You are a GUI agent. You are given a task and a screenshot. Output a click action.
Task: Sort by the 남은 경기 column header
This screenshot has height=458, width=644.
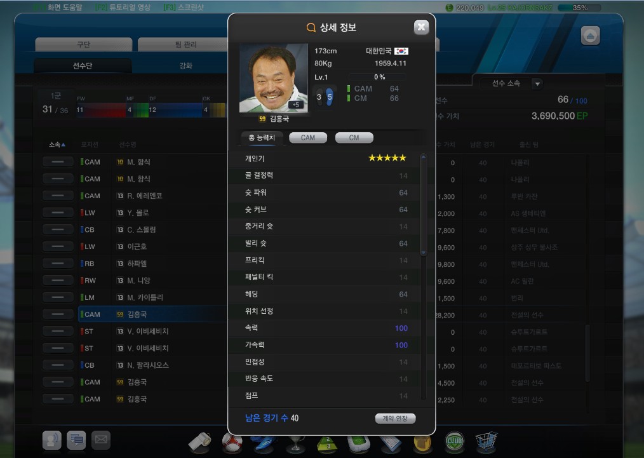point(482,145)
